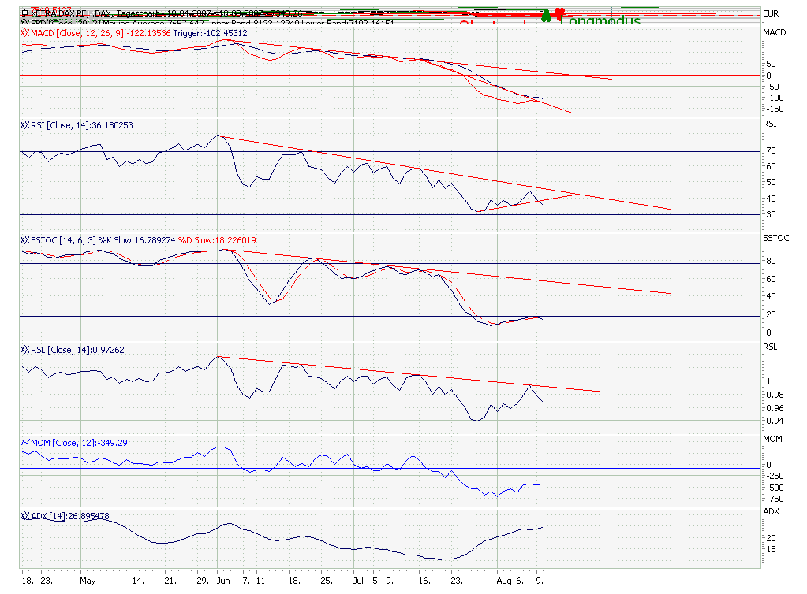The height and width of the screenshot is (594, 807).
Task: Click the XETRA DAX PF title bar text
Action: (x=55, y=13)
